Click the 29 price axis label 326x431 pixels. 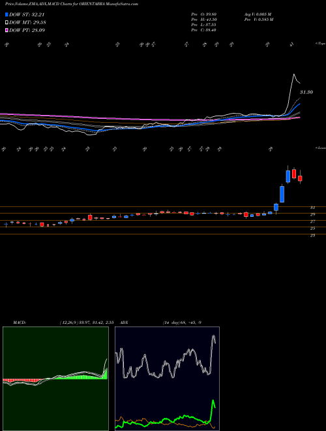(312, 214)
